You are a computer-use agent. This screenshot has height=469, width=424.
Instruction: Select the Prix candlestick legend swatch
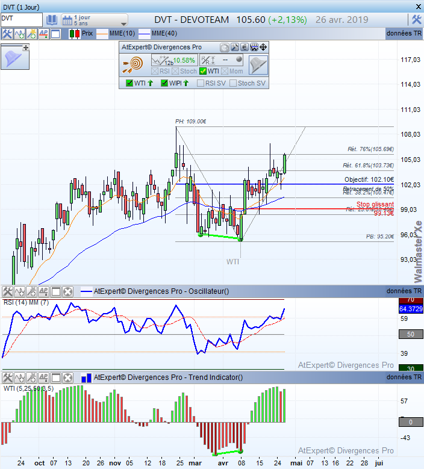pos(75,34)
